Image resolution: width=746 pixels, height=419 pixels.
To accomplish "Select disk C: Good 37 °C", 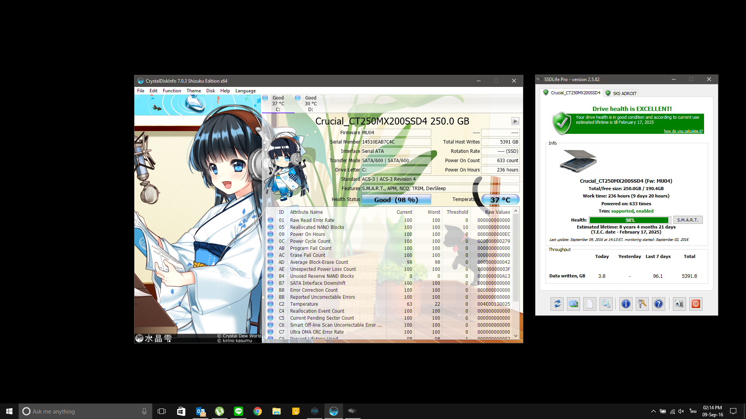I will [278, 104].
